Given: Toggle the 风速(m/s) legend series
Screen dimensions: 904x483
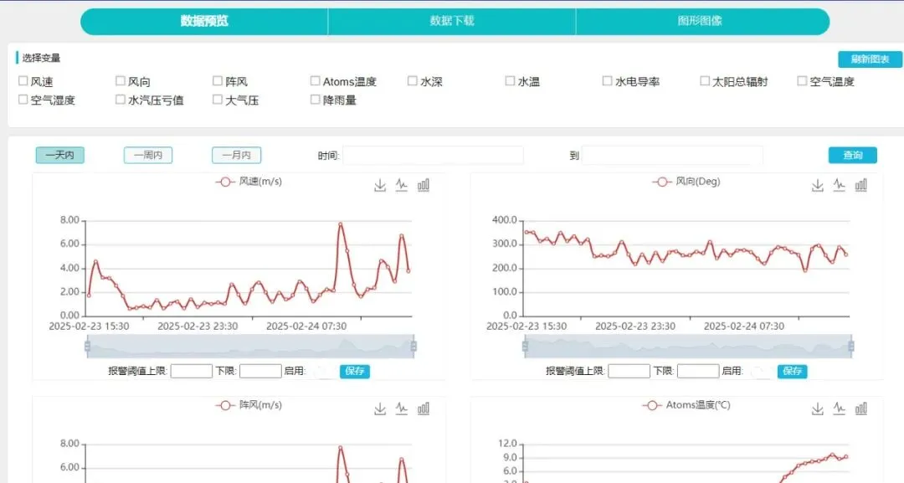Looking at the screenshot, I should (249, 182).
